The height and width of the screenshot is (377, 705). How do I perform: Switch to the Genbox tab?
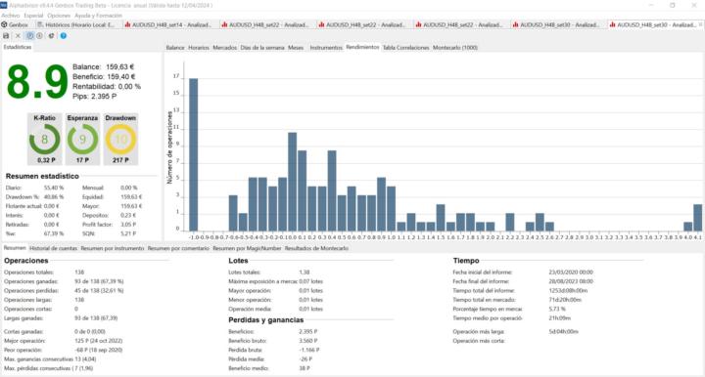point(16,24)
